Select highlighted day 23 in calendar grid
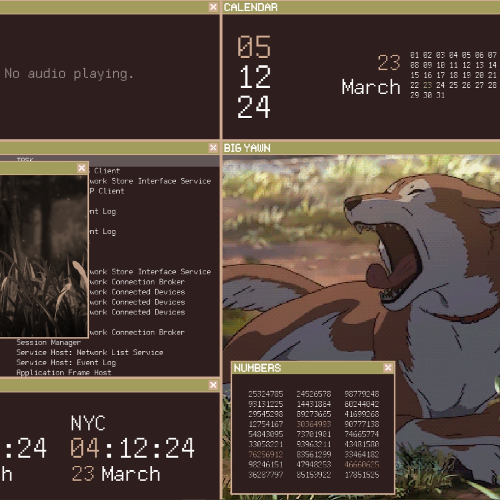500x500 pixels. (x=428, y=85)
